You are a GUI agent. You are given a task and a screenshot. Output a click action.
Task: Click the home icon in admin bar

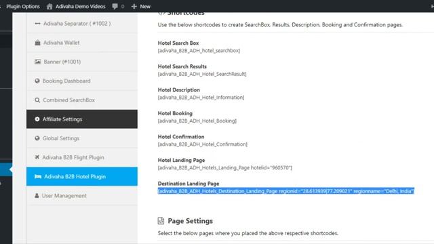click(50, 6)
